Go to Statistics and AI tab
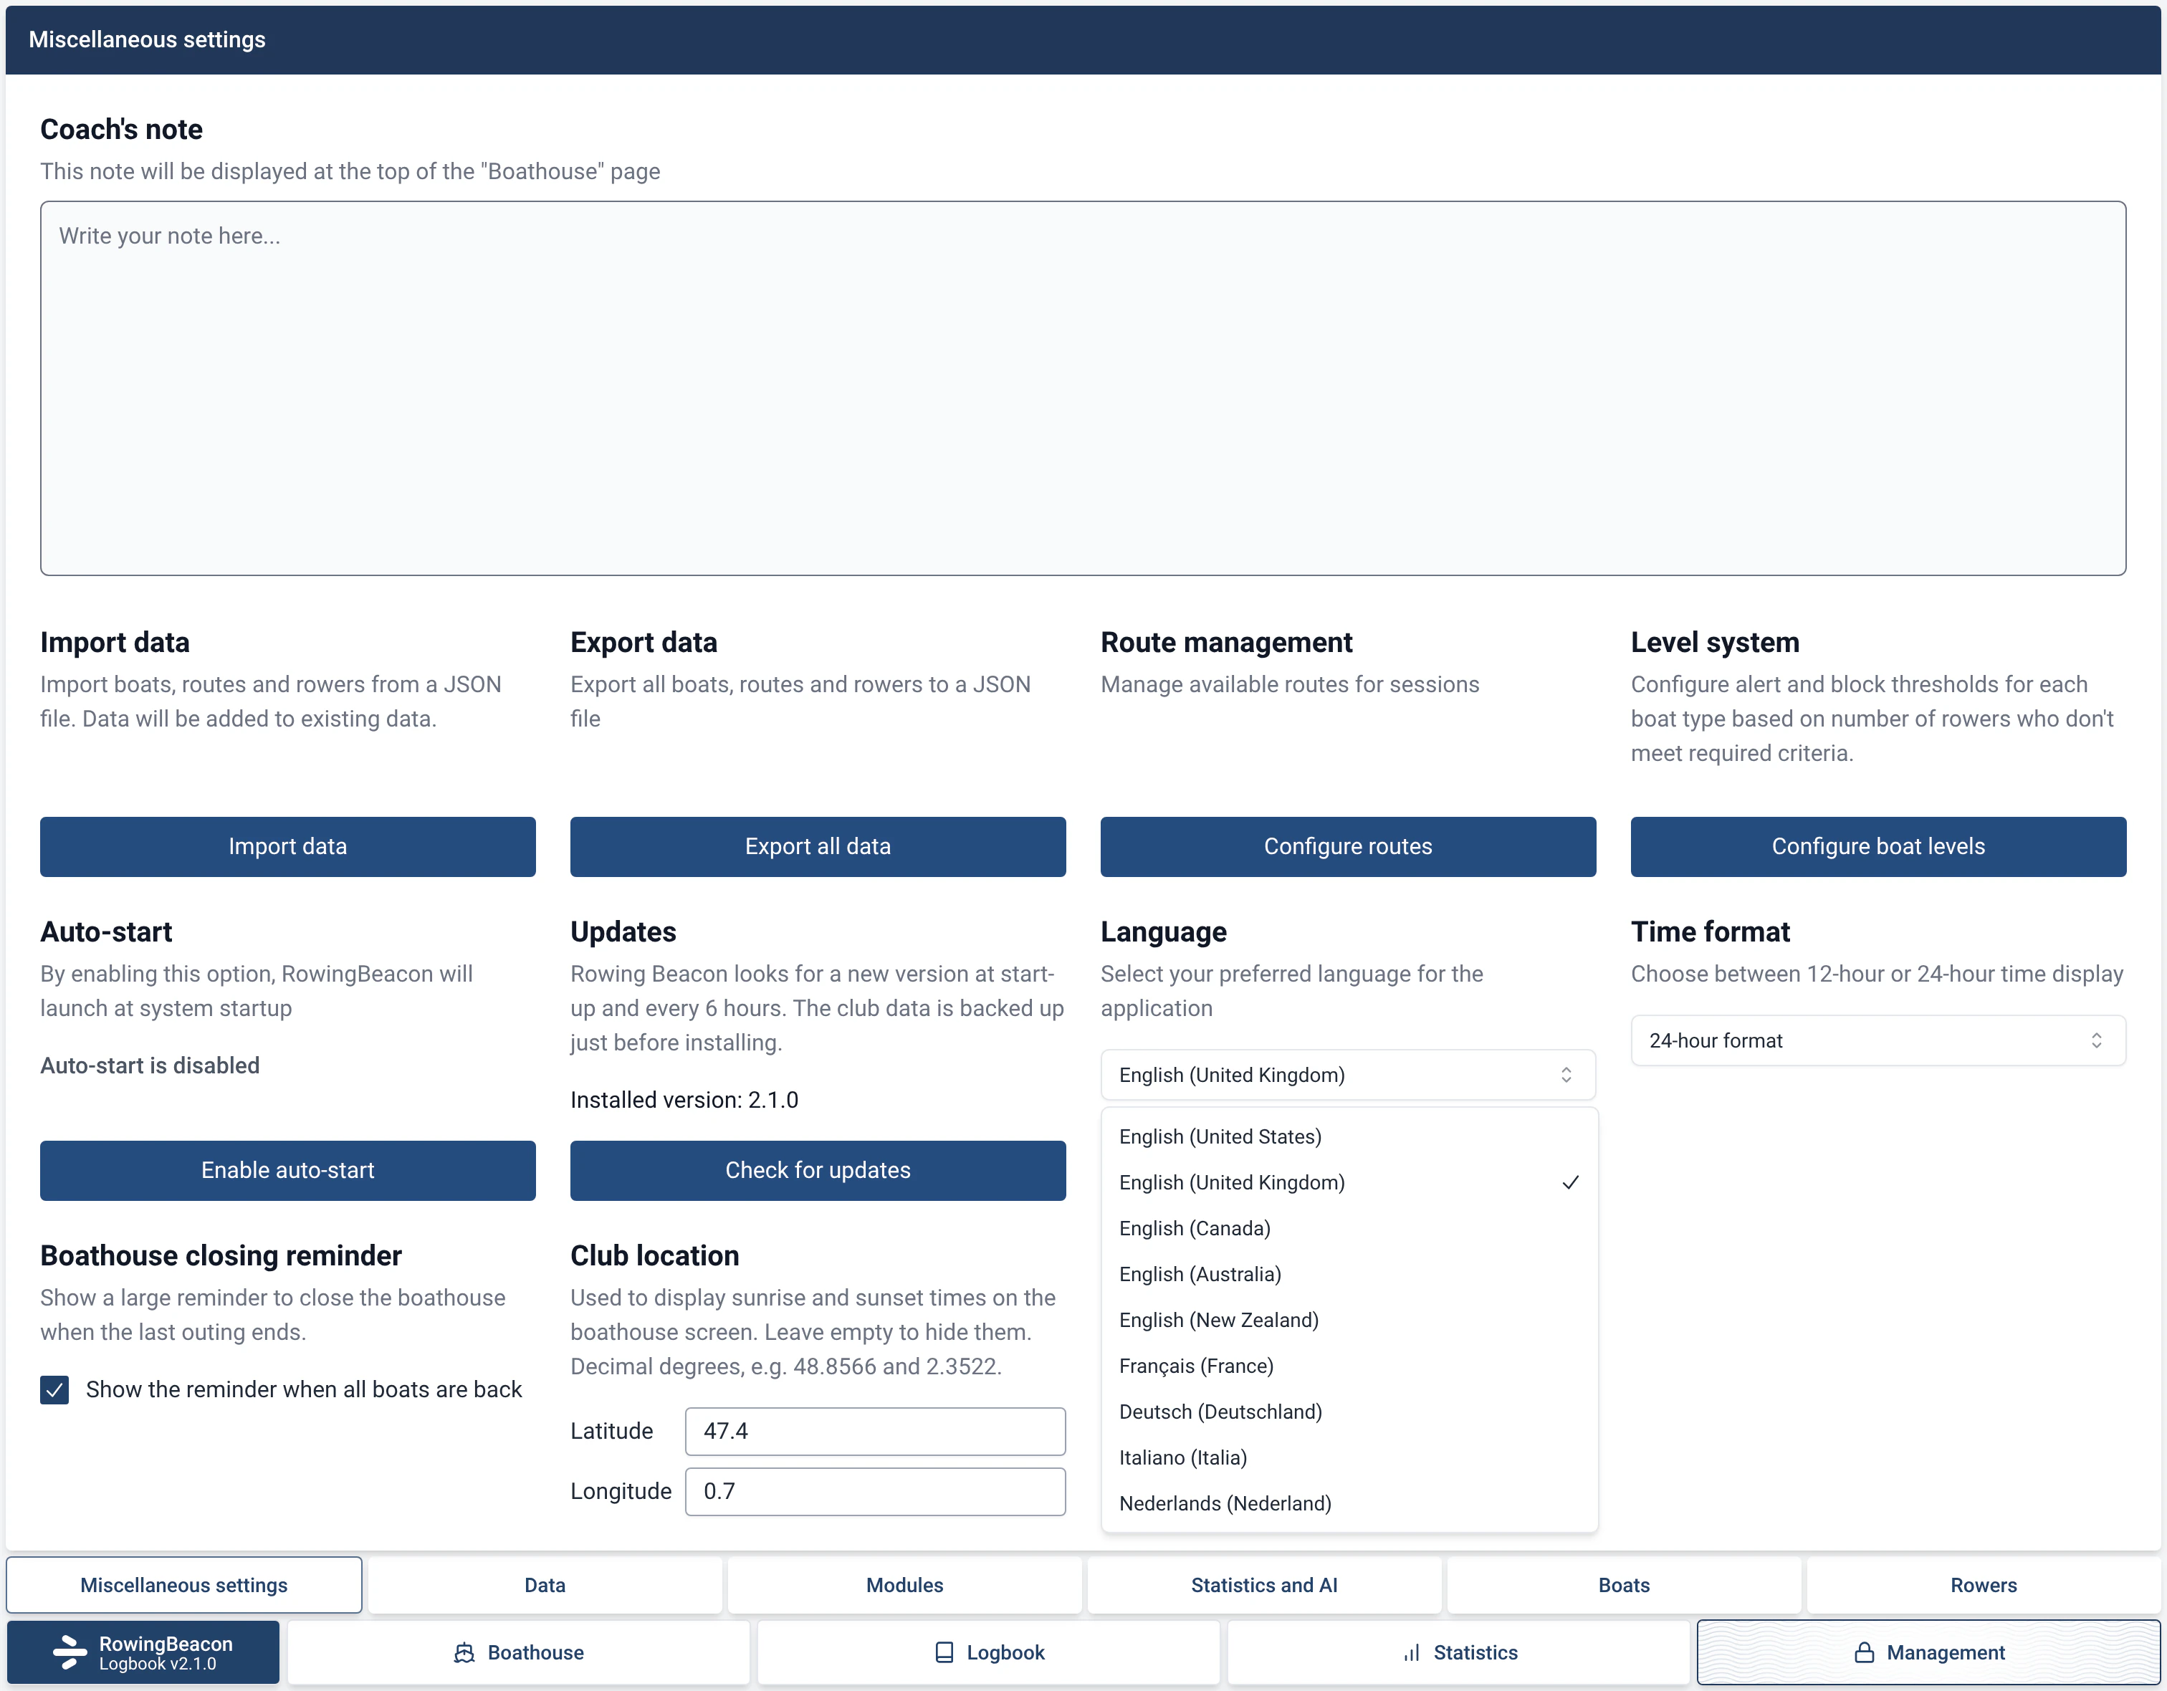The image size is (2167, 1691). pyautogui.click(x=1264, y=1585)
